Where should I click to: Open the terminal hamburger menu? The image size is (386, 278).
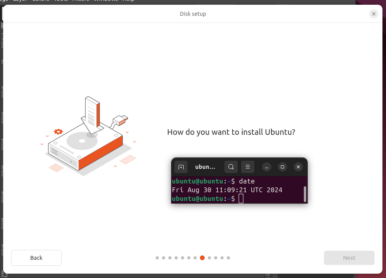[x=248, y=167]
